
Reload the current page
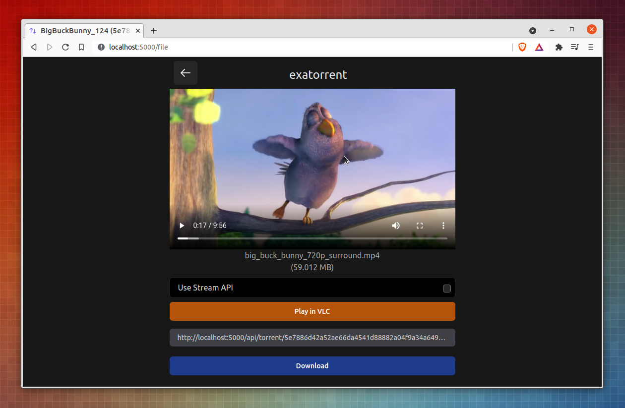pyautogui.click(x=65, y=47)
